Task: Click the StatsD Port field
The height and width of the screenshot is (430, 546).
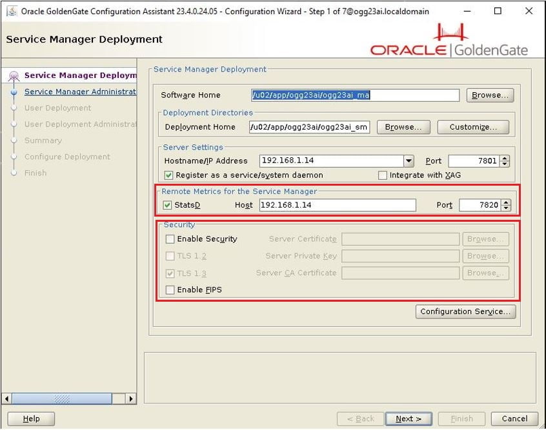Action: click(x=480, y=205)
